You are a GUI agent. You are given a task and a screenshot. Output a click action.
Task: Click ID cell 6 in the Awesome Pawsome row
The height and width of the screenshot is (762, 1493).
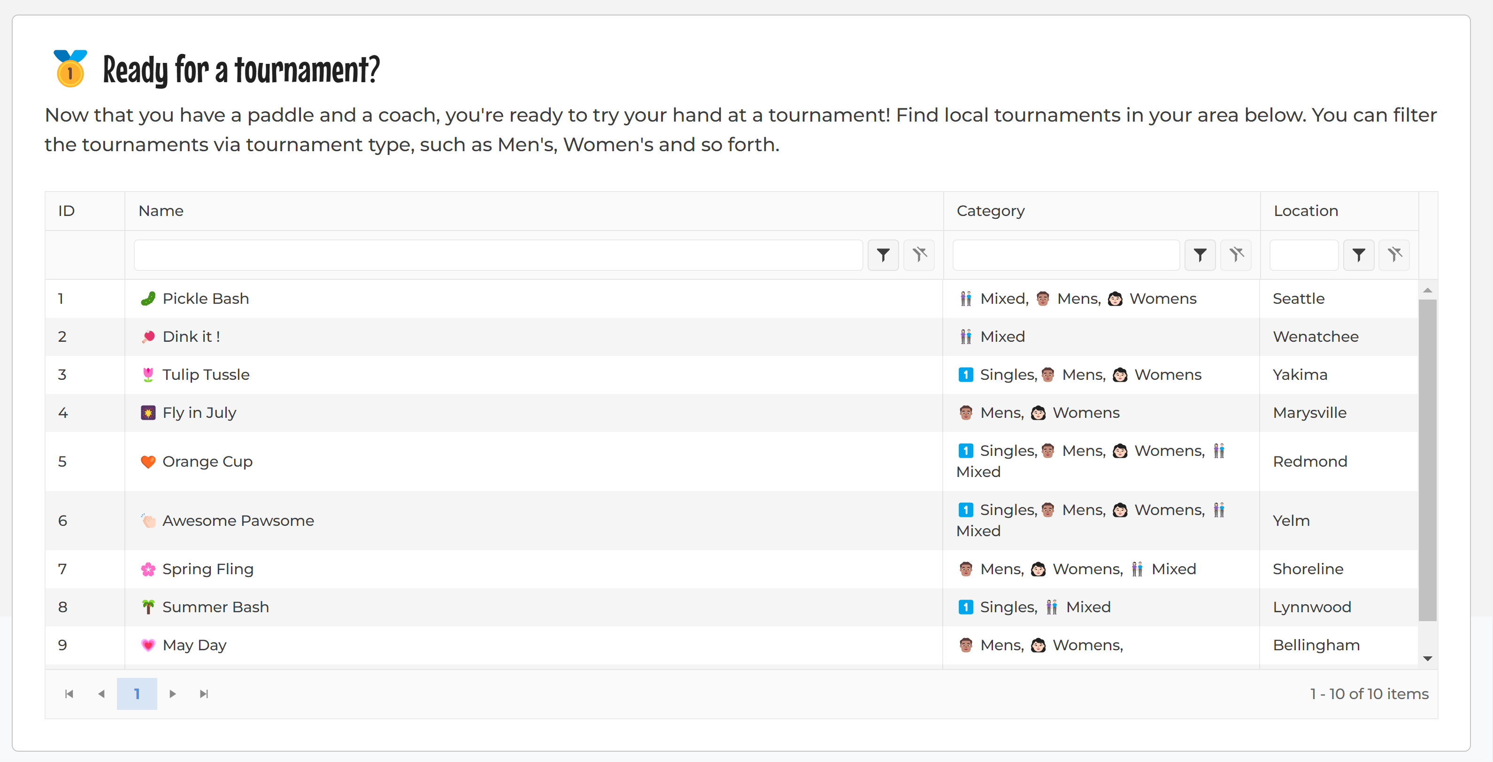pyautogui.click(x=85, y=520)
